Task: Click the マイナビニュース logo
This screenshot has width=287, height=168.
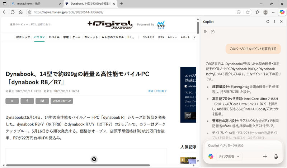Action: [161, 25]
